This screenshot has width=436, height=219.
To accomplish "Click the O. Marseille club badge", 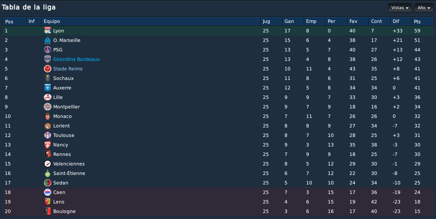I will (48, 40).
